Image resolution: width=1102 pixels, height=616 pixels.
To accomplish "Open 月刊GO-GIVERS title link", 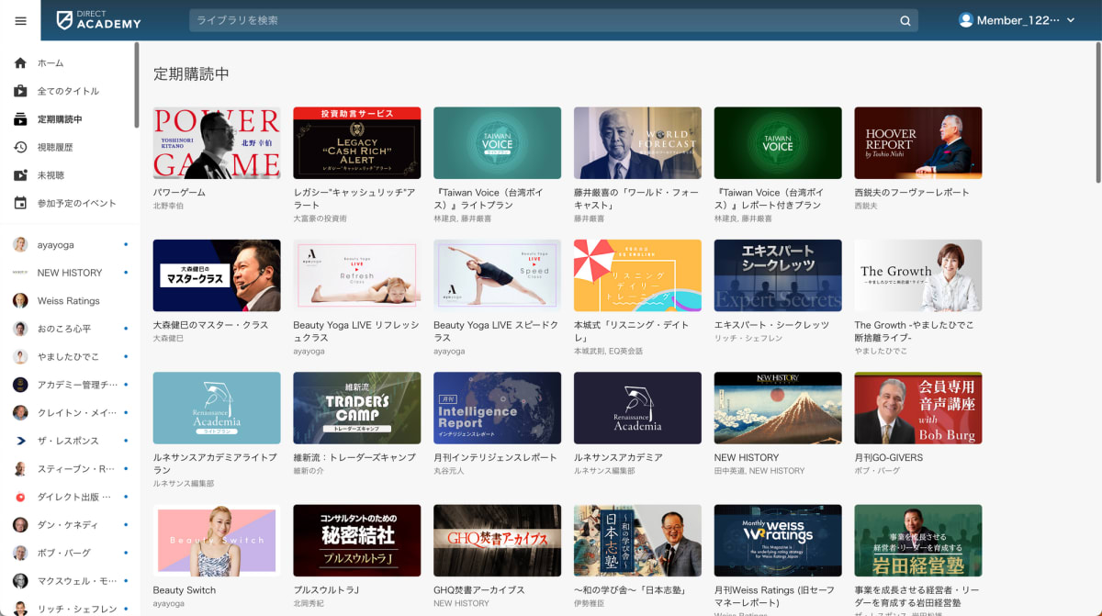I will [x=889, y=457].
